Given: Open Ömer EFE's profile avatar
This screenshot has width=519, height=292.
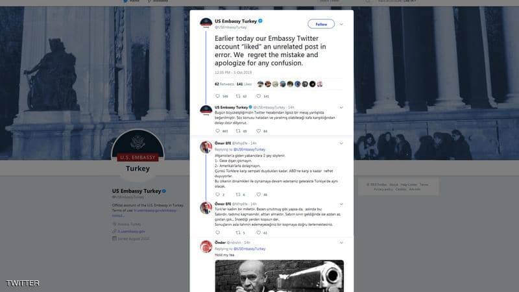Looking at the screenshot, I should point(206,147).
